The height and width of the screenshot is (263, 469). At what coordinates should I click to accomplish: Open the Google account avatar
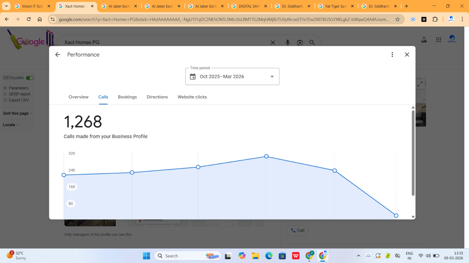click(x=452, y=39)
